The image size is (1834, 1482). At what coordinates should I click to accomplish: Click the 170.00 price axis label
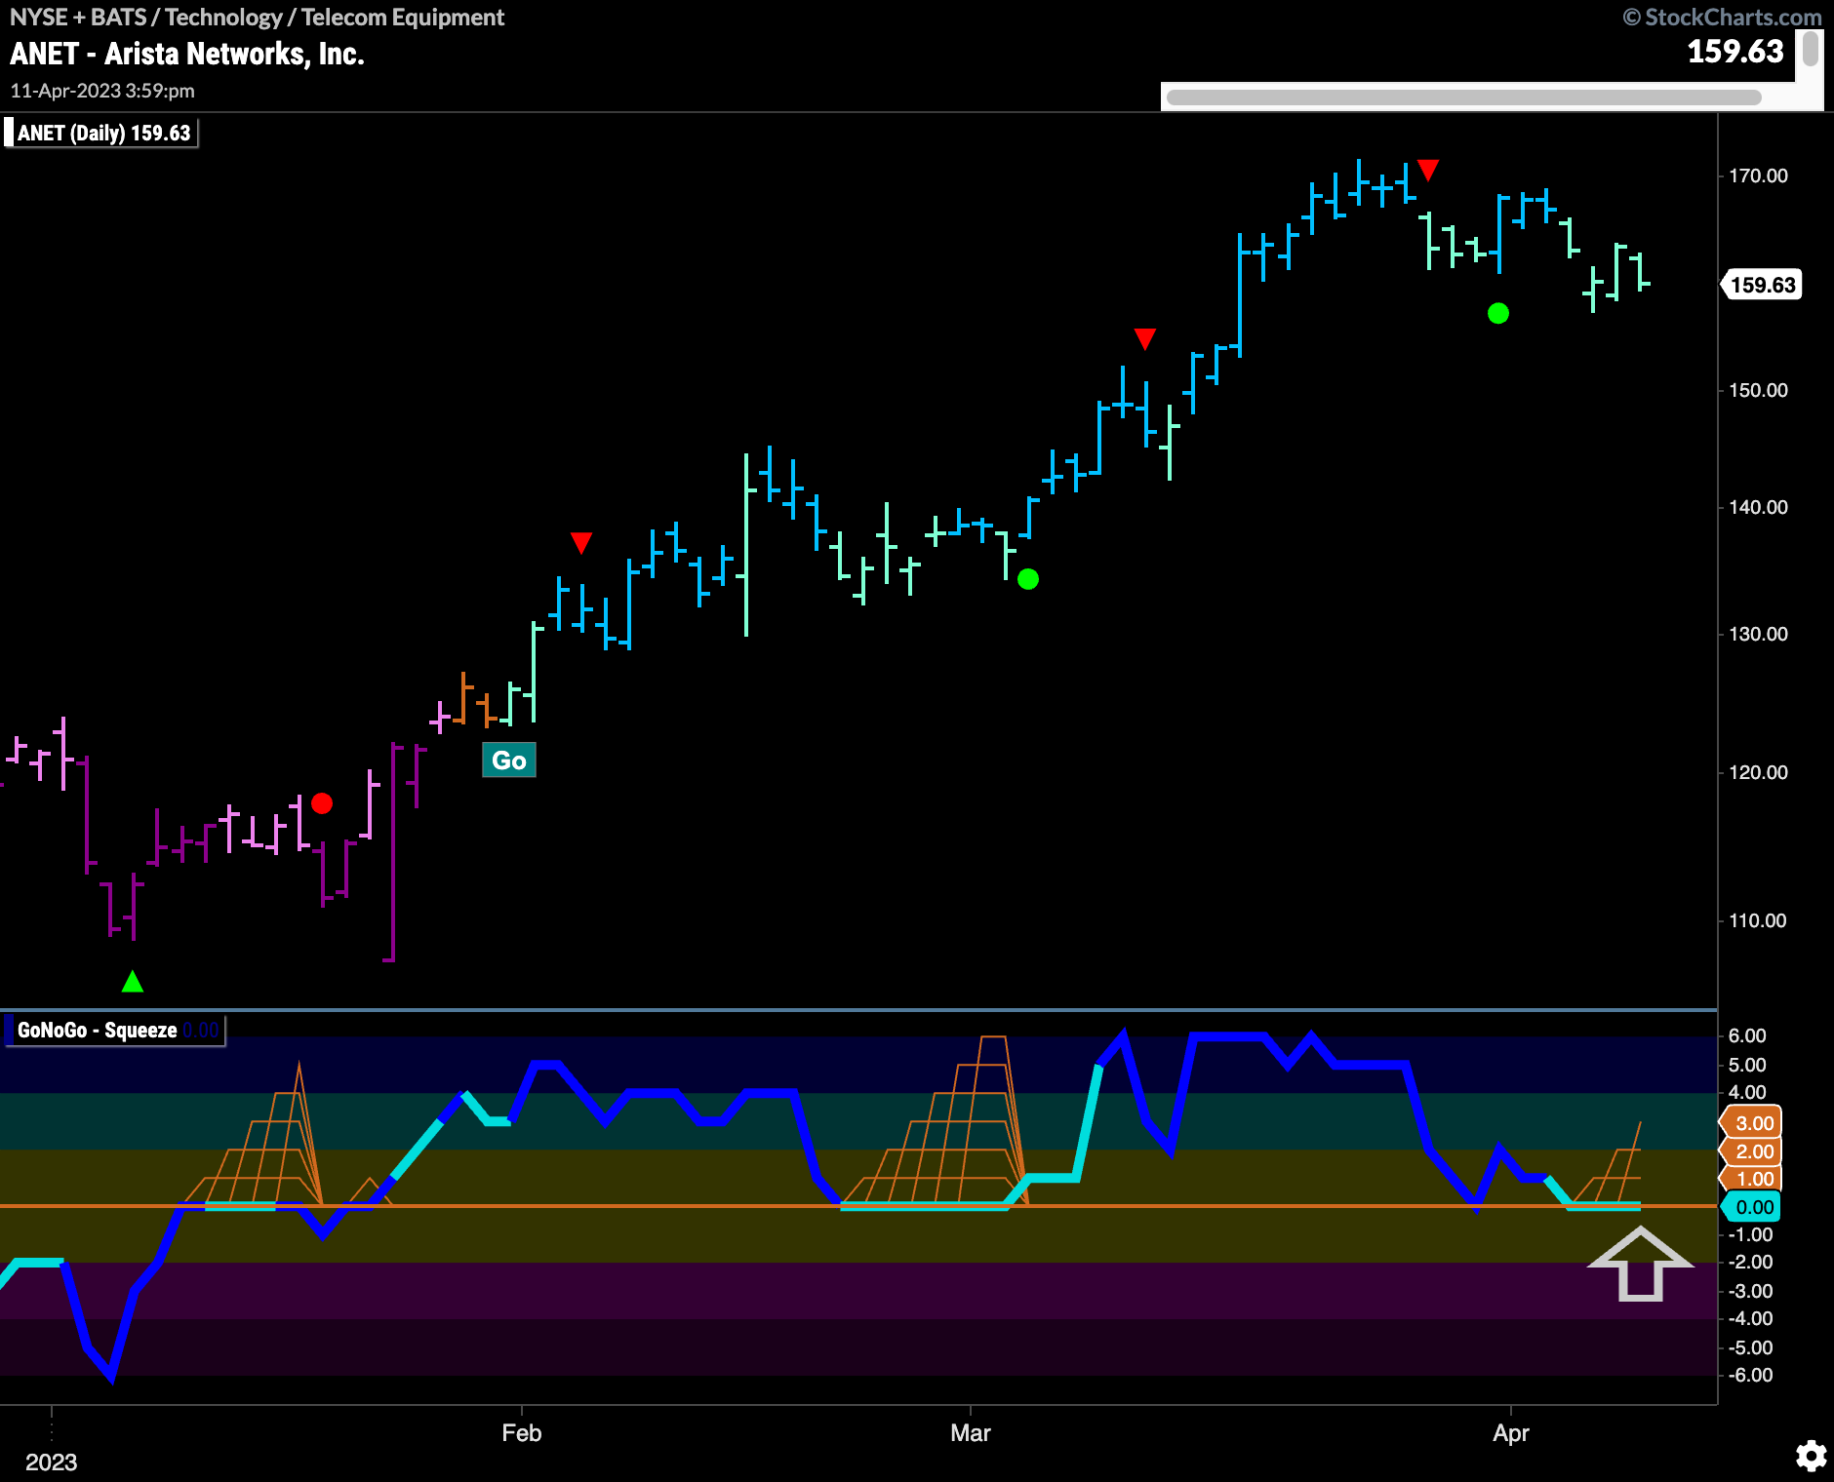click(x=1758, y=175)
